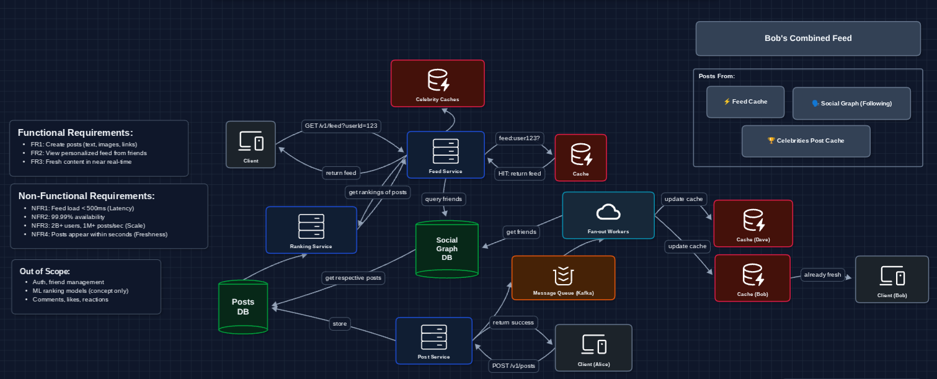
Task: Click the update cache label near Cache (Dave)
Action: [684, 199]
